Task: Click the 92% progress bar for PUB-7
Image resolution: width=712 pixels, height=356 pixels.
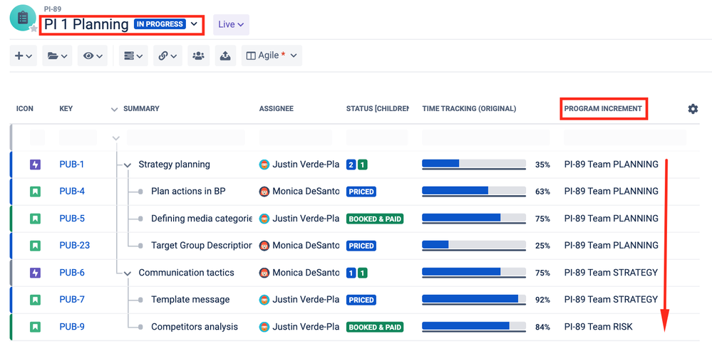Action: coord(474,299)
